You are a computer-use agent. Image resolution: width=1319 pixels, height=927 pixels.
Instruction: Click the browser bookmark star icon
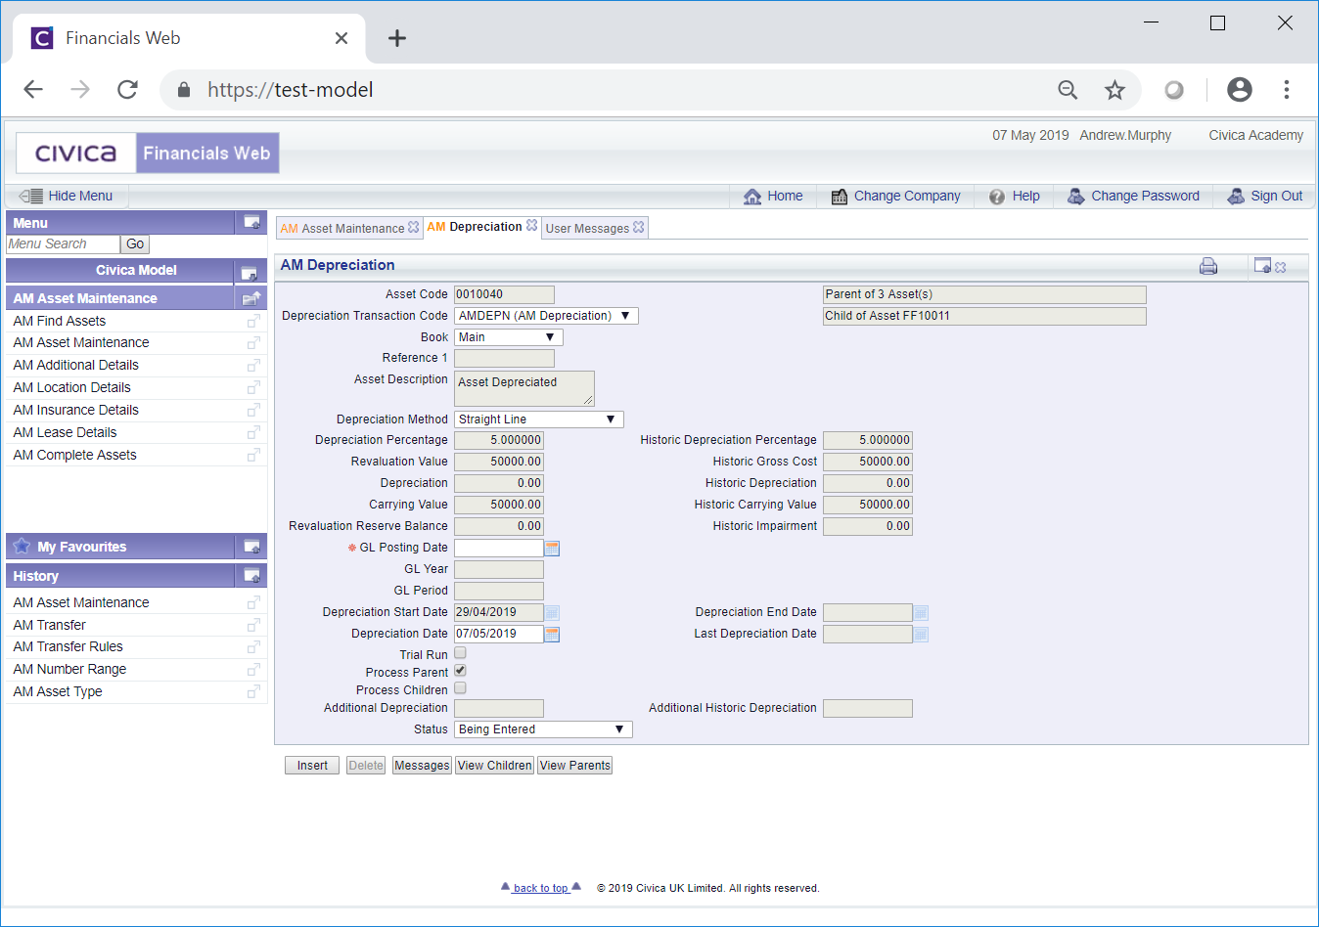pyautogui.click(x=1114, y=90)
